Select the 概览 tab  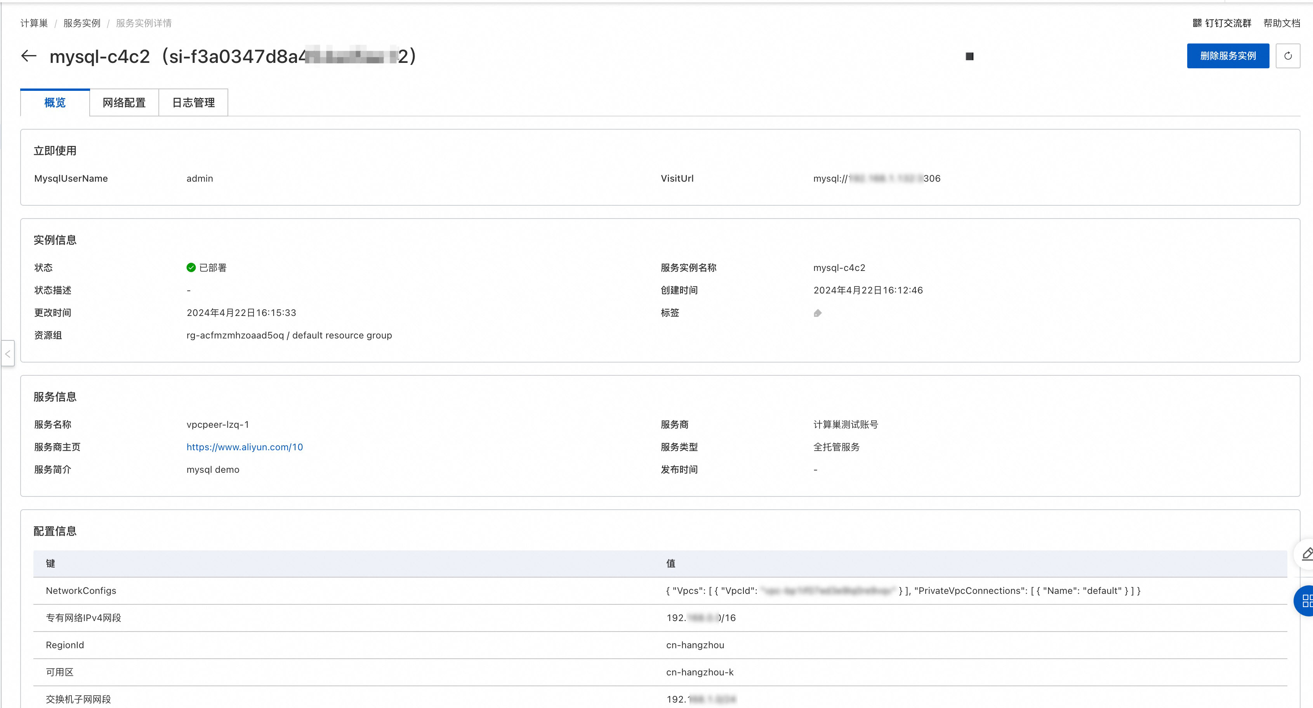[x=55, y=103]
